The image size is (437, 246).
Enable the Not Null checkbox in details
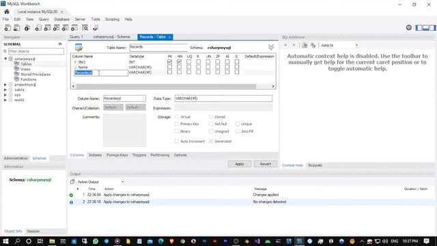click(x=211, y=124)
